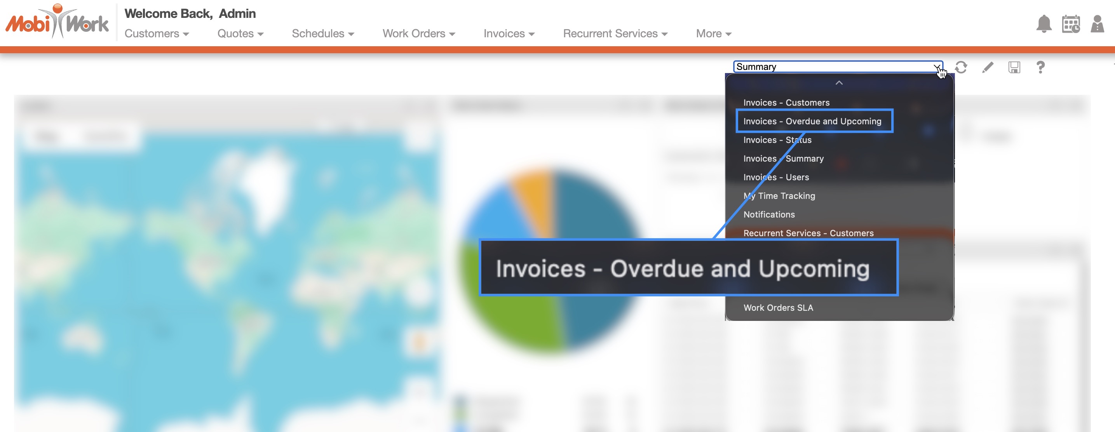
Task: Click the question mark help icon
Action: (x=1040, y=67)
